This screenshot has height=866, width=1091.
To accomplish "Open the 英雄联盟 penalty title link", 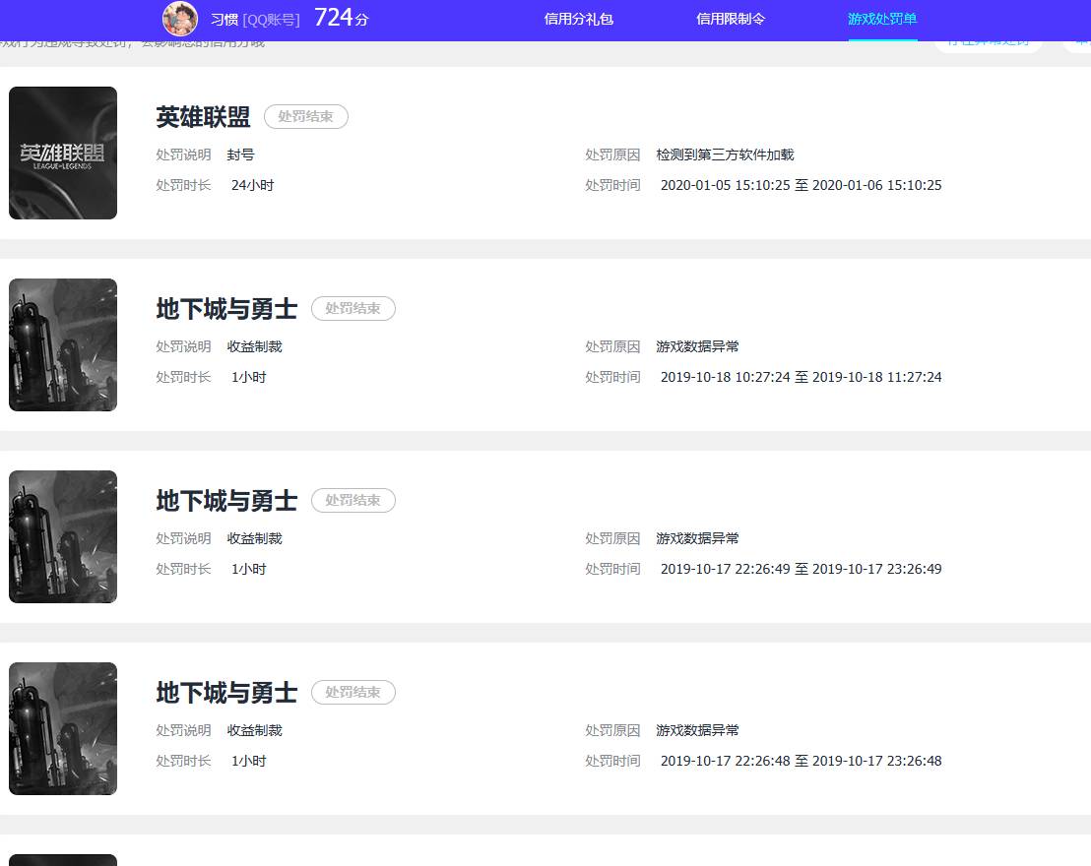I will pos(201,116).
